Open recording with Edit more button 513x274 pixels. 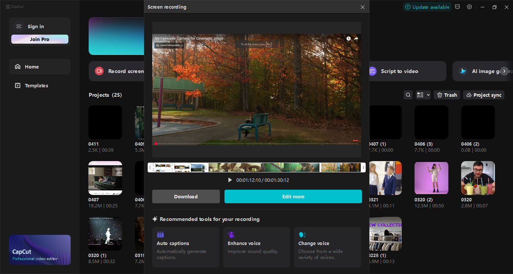[x=293, y=196]
